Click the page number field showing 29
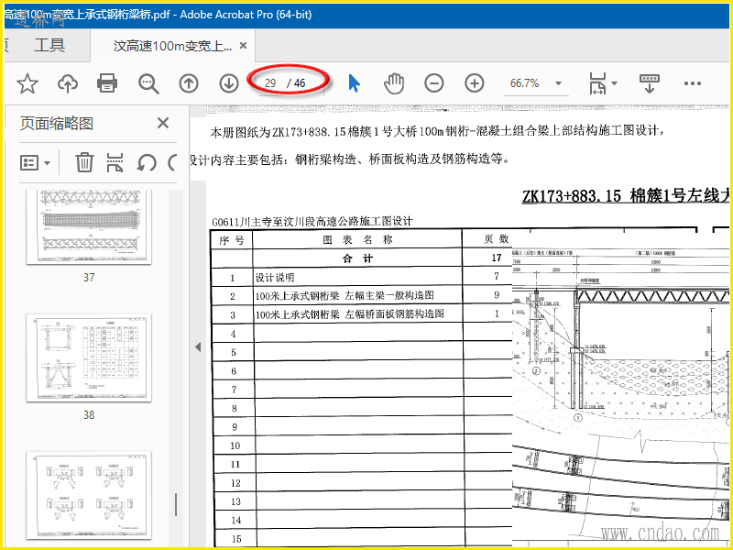733x550 pixels. pos(270,83)
